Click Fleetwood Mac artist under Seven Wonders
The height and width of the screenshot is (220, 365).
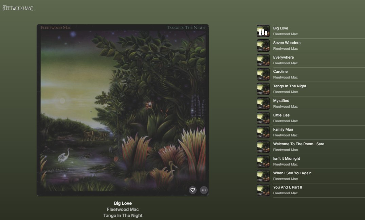pyautogui.click(x=285, y=49)
